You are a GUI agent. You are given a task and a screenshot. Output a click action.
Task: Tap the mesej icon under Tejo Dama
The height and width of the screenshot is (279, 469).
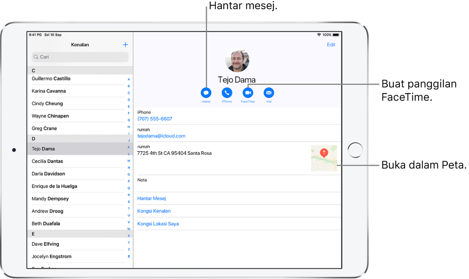click(206, 93)
